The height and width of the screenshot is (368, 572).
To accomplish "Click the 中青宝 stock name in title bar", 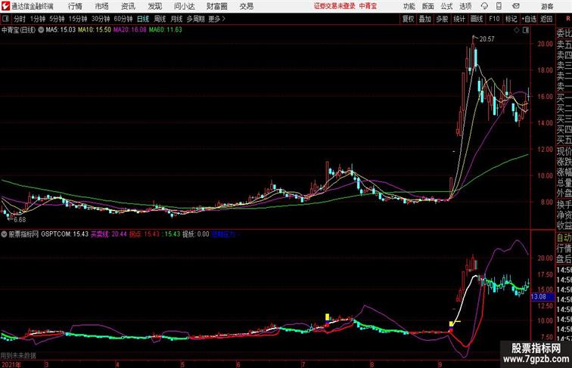I will click(x=368, y=6).
